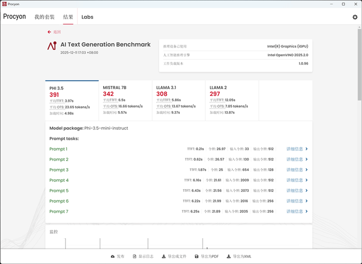Click the AI Text Generation Benchmark logo
This screenshot has width=362, height=264.
tap(52, 45)
